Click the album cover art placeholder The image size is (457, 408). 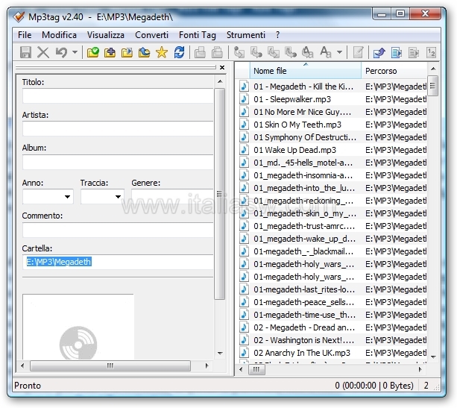78,327
